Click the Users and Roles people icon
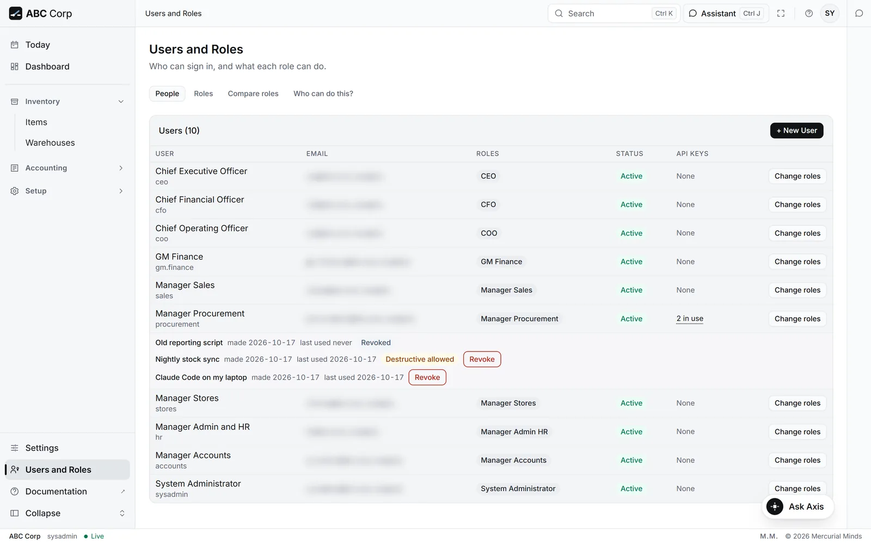 point(15,469)
